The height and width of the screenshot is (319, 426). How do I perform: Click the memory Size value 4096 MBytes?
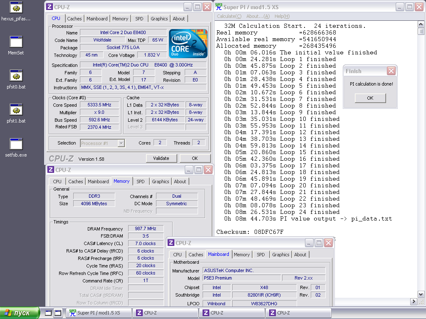94,204
